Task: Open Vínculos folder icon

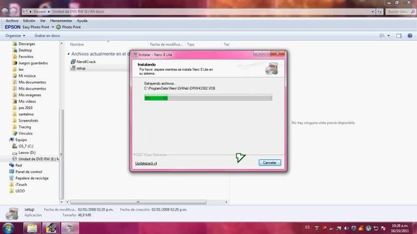Action: 15,133
